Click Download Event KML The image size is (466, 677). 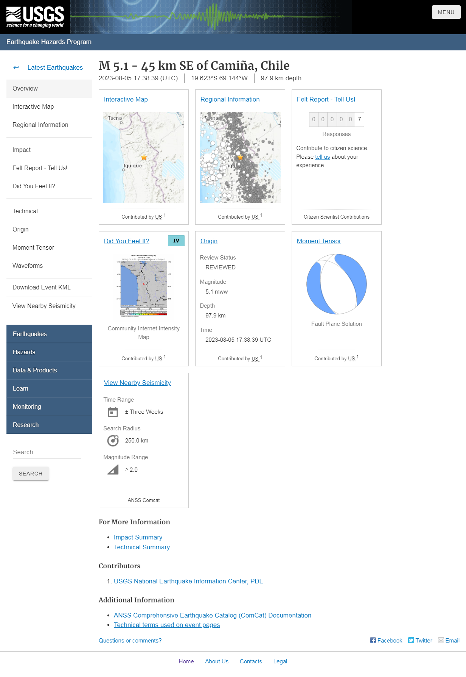click(49, 287)
